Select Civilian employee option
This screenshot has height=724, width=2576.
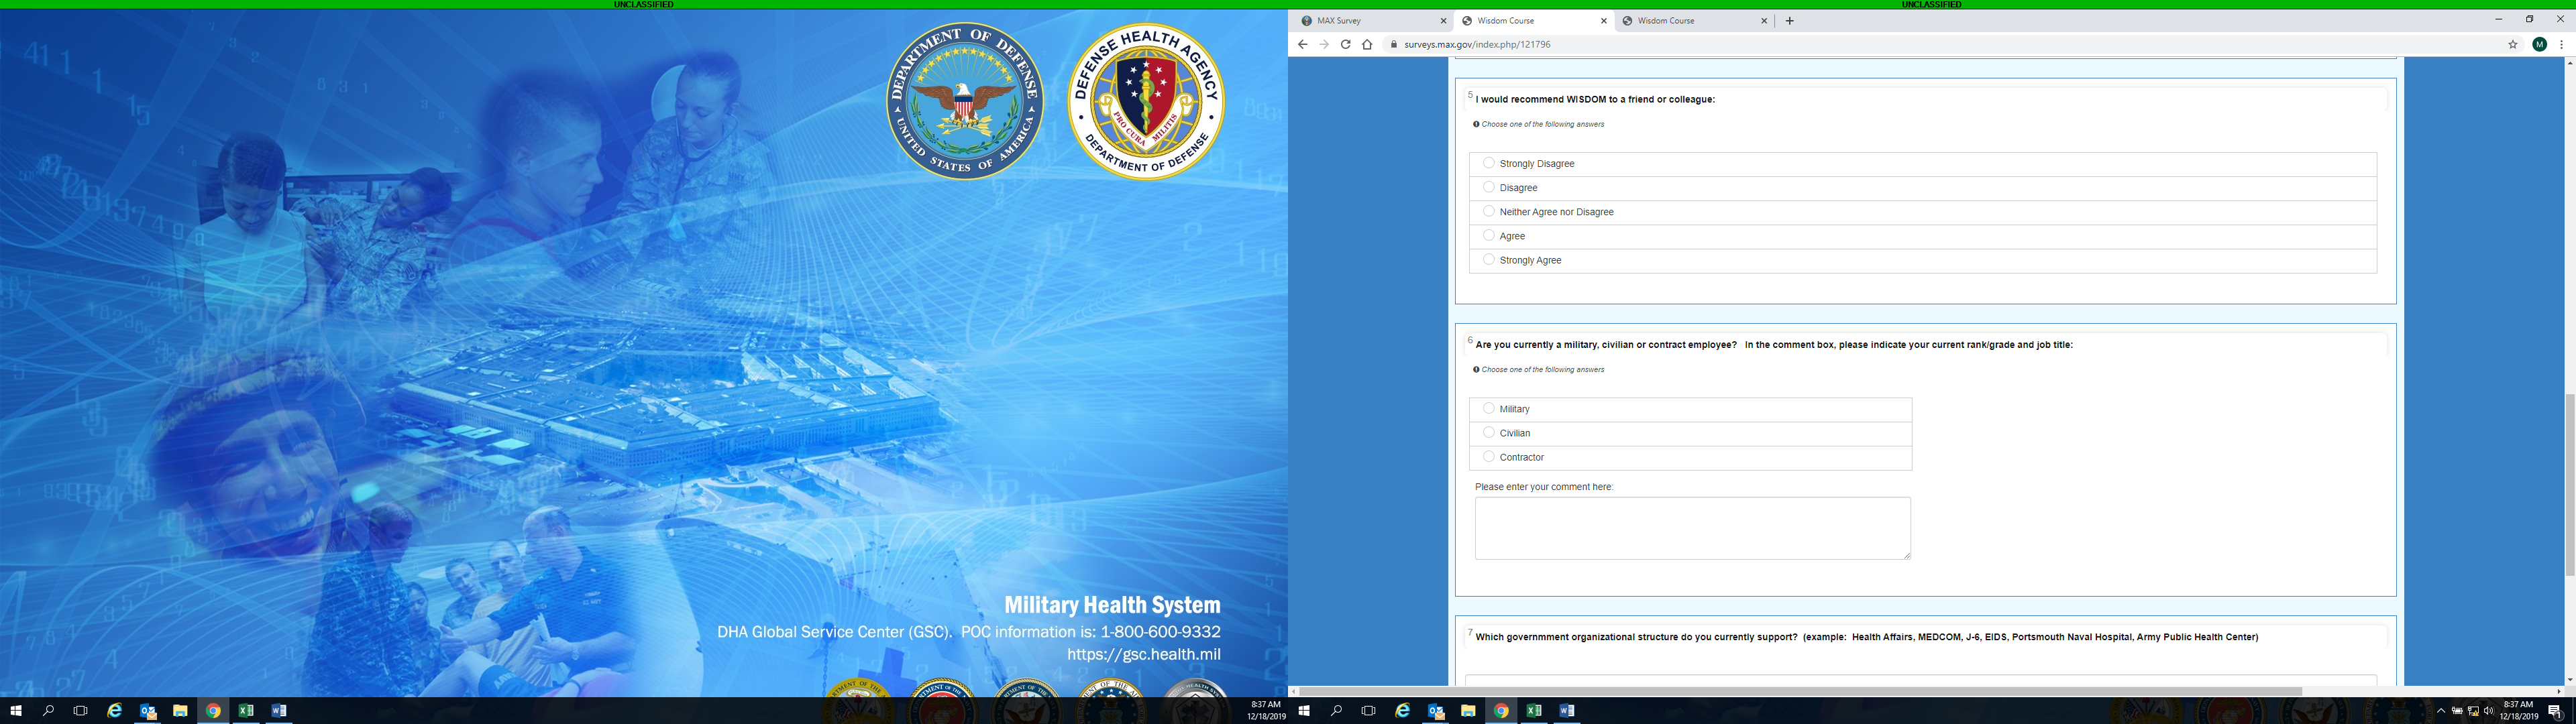click(x=1489, y=433)
